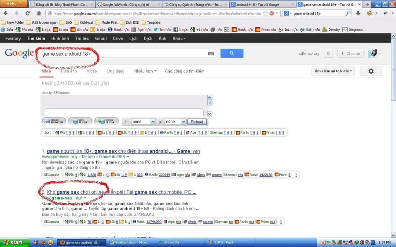The width and height of the screenshot is (396, 247).
Task: Bookmark this page with the star icon
Action: (265, 13)
